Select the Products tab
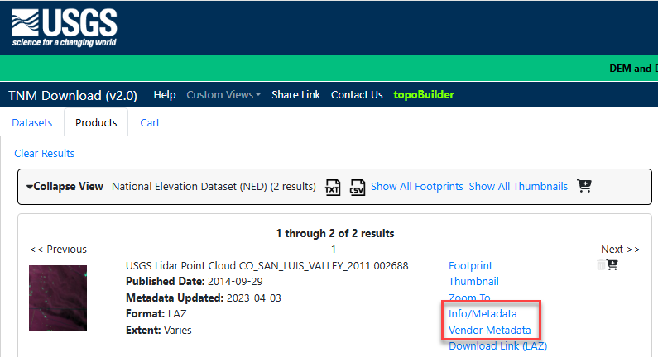The height and width of the screenshot is (357, 658). (96, 123)
